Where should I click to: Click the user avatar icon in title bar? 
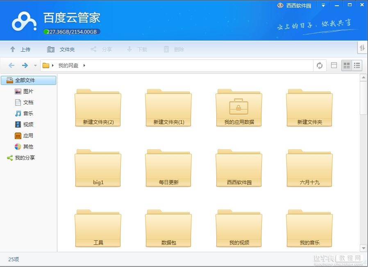(x=280, y=5)
